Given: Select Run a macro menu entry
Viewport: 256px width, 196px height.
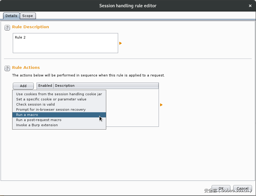Looking at the screenshot, I should pyautogui.click(x=27, y=115).
